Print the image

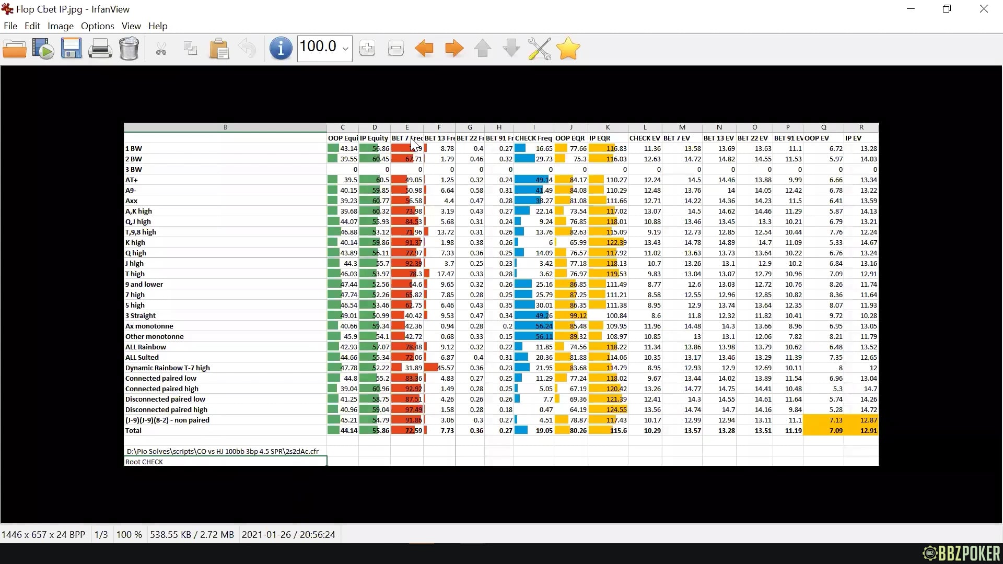click(x=100, y=48)
